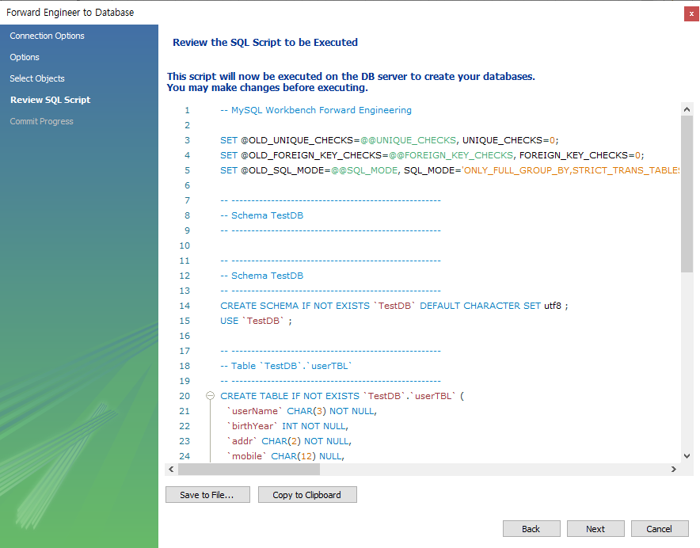Click the `addr` CHAR(2) NOT NULL line
Viewport: 700px width, 548px height.
point(289,441)
